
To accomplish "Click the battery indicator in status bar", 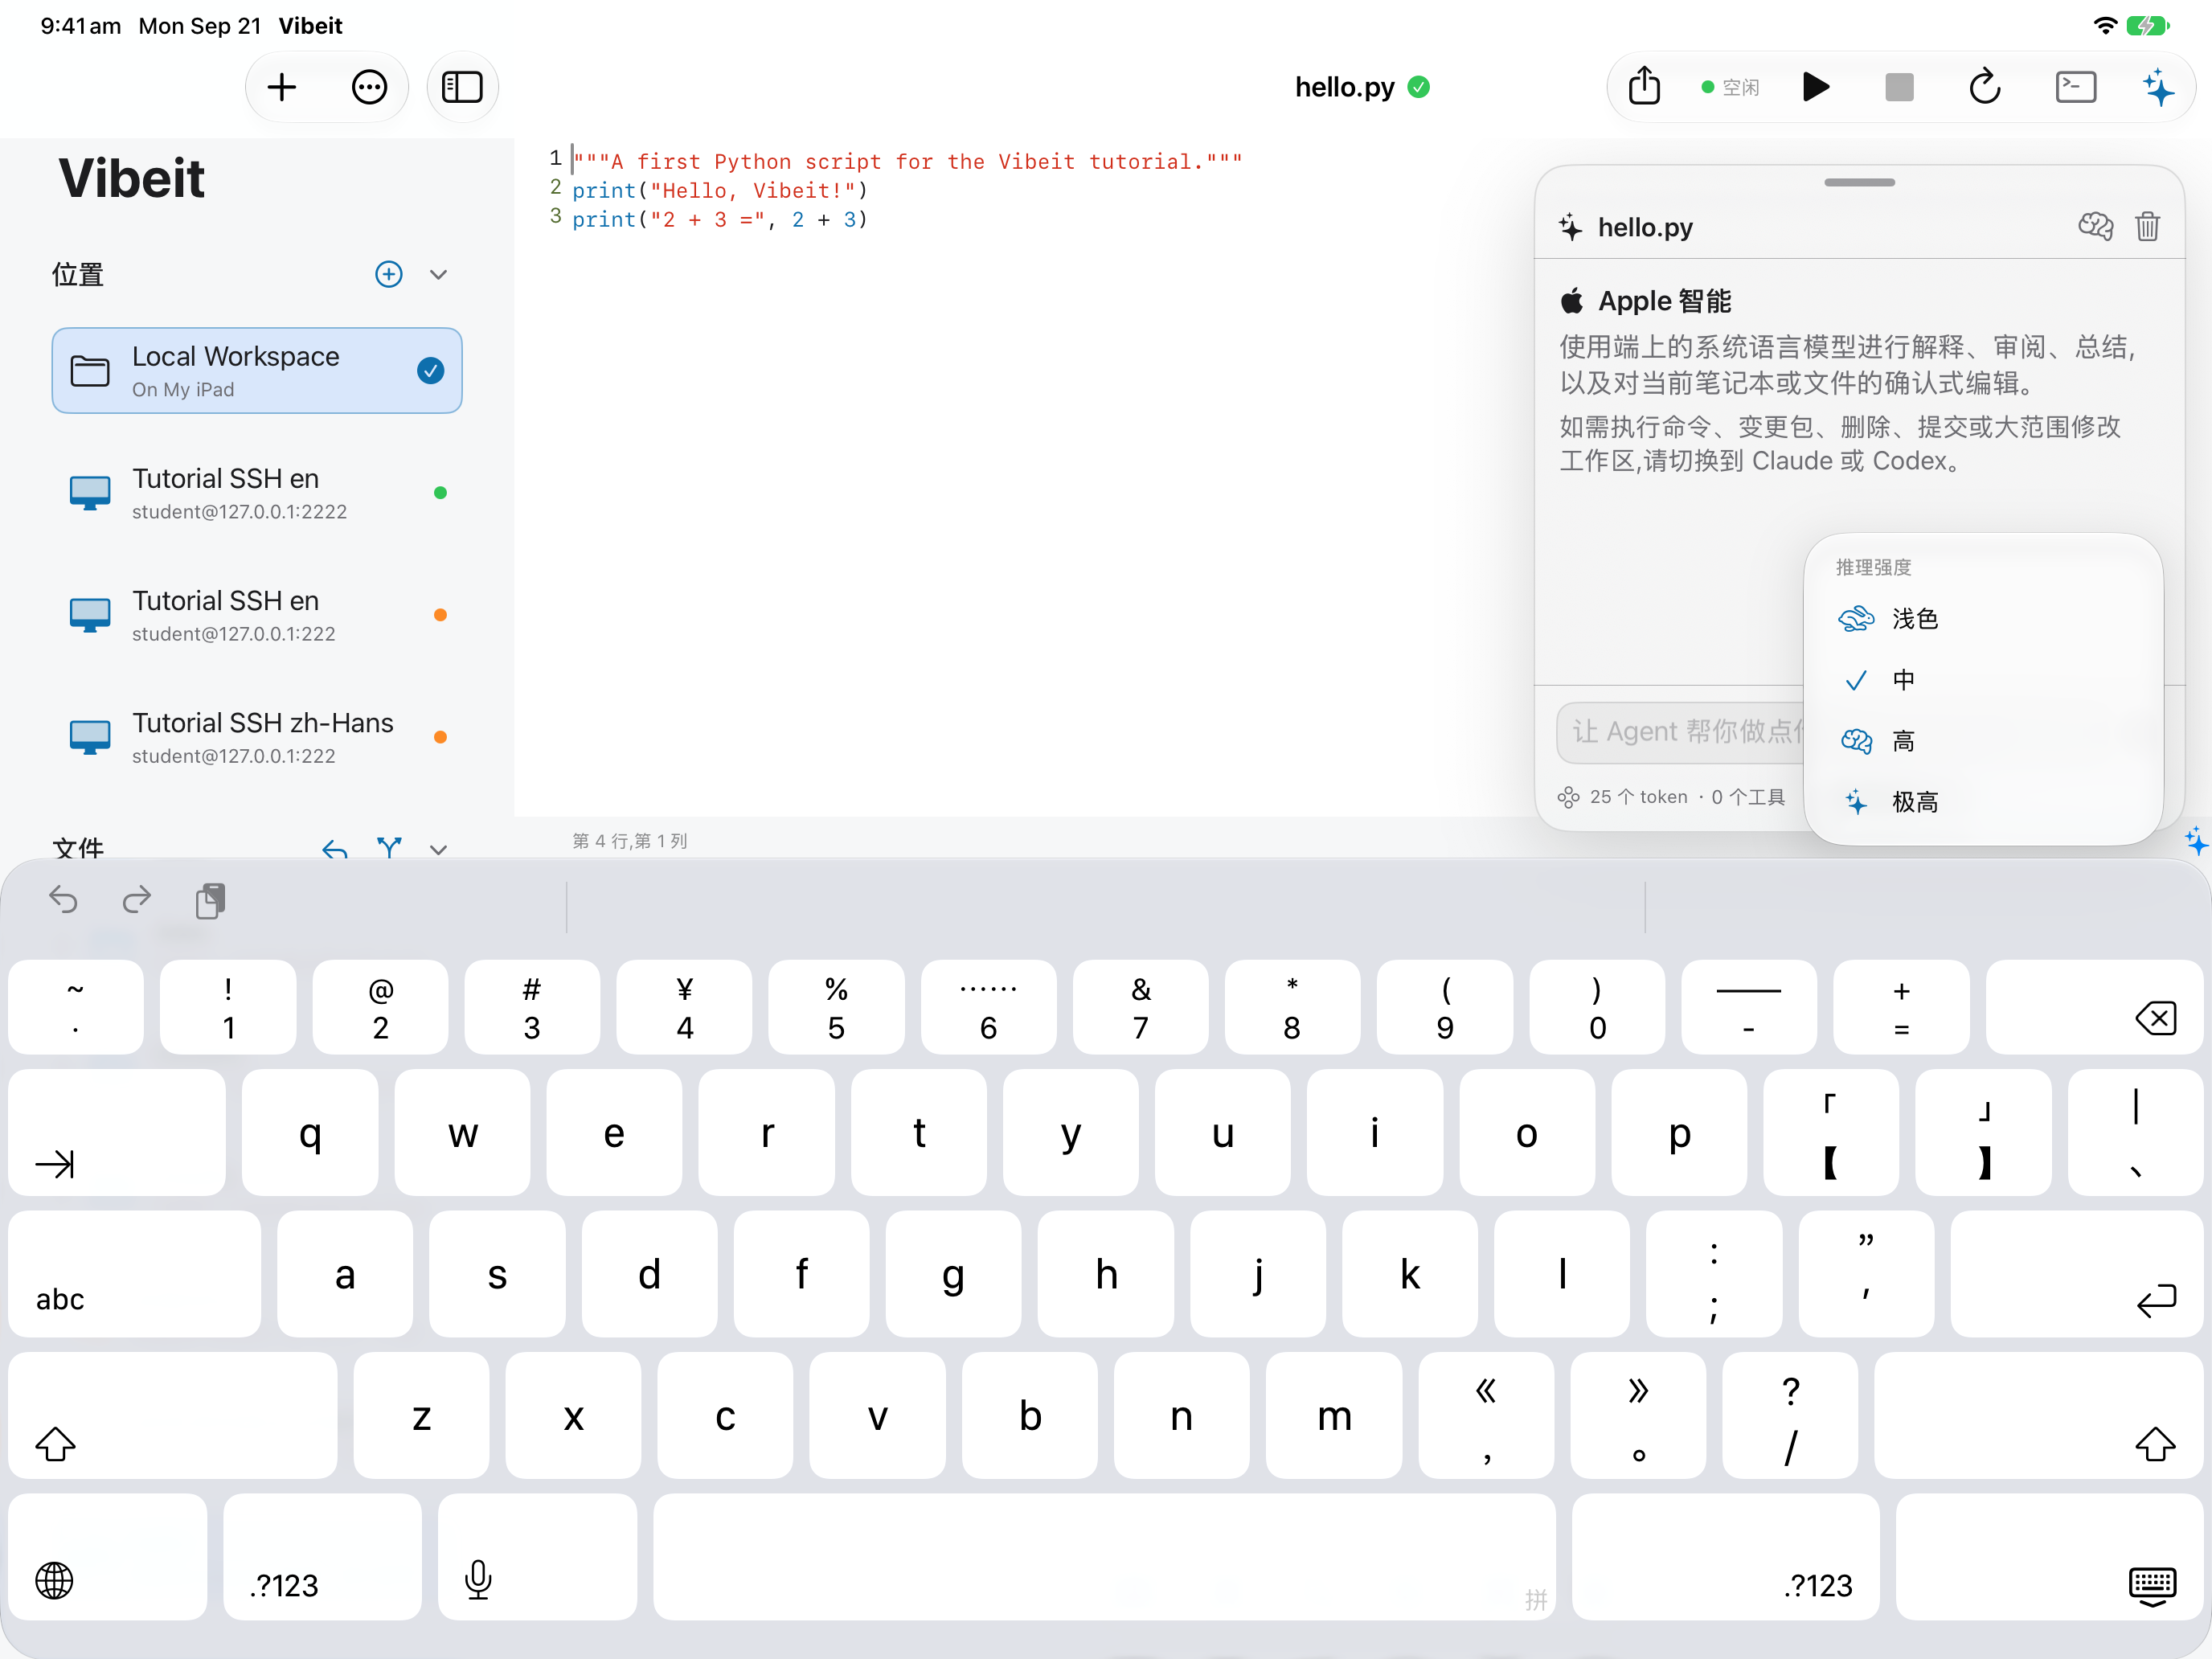I will [2149, 26].
